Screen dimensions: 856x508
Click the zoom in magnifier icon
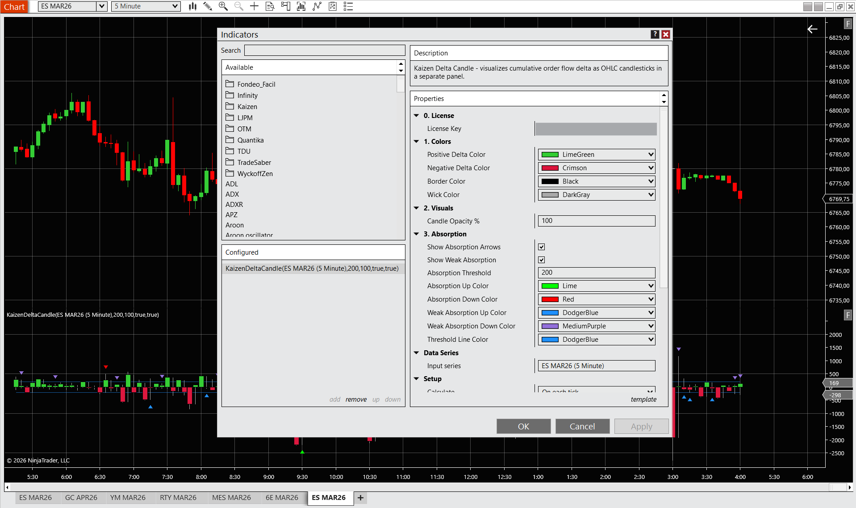point(223,6)
